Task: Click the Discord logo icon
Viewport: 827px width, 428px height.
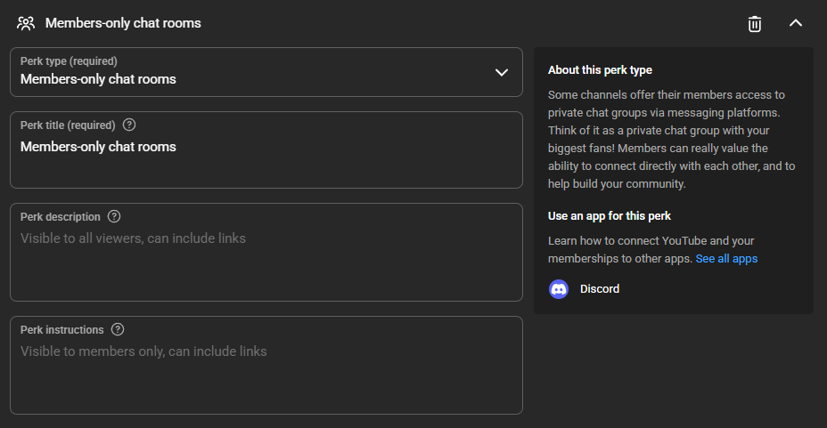Action: point(559,288)
